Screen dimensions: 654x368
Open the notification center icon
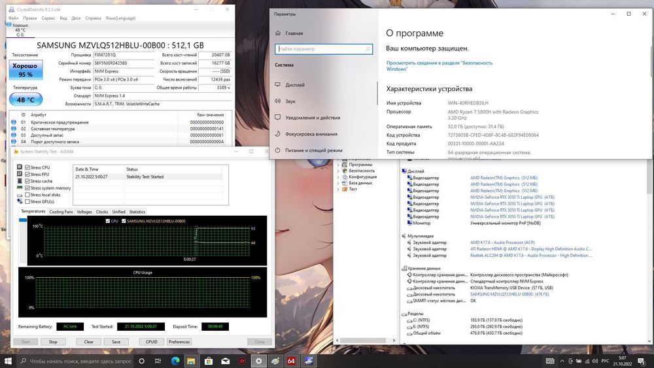641,361
